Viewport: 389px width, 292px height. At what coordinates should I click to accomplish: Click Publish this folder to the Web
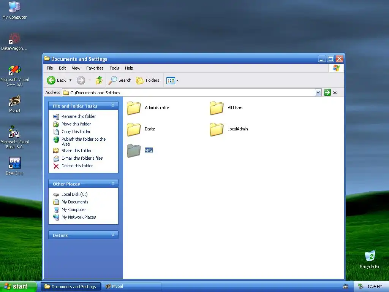[84, 141]
